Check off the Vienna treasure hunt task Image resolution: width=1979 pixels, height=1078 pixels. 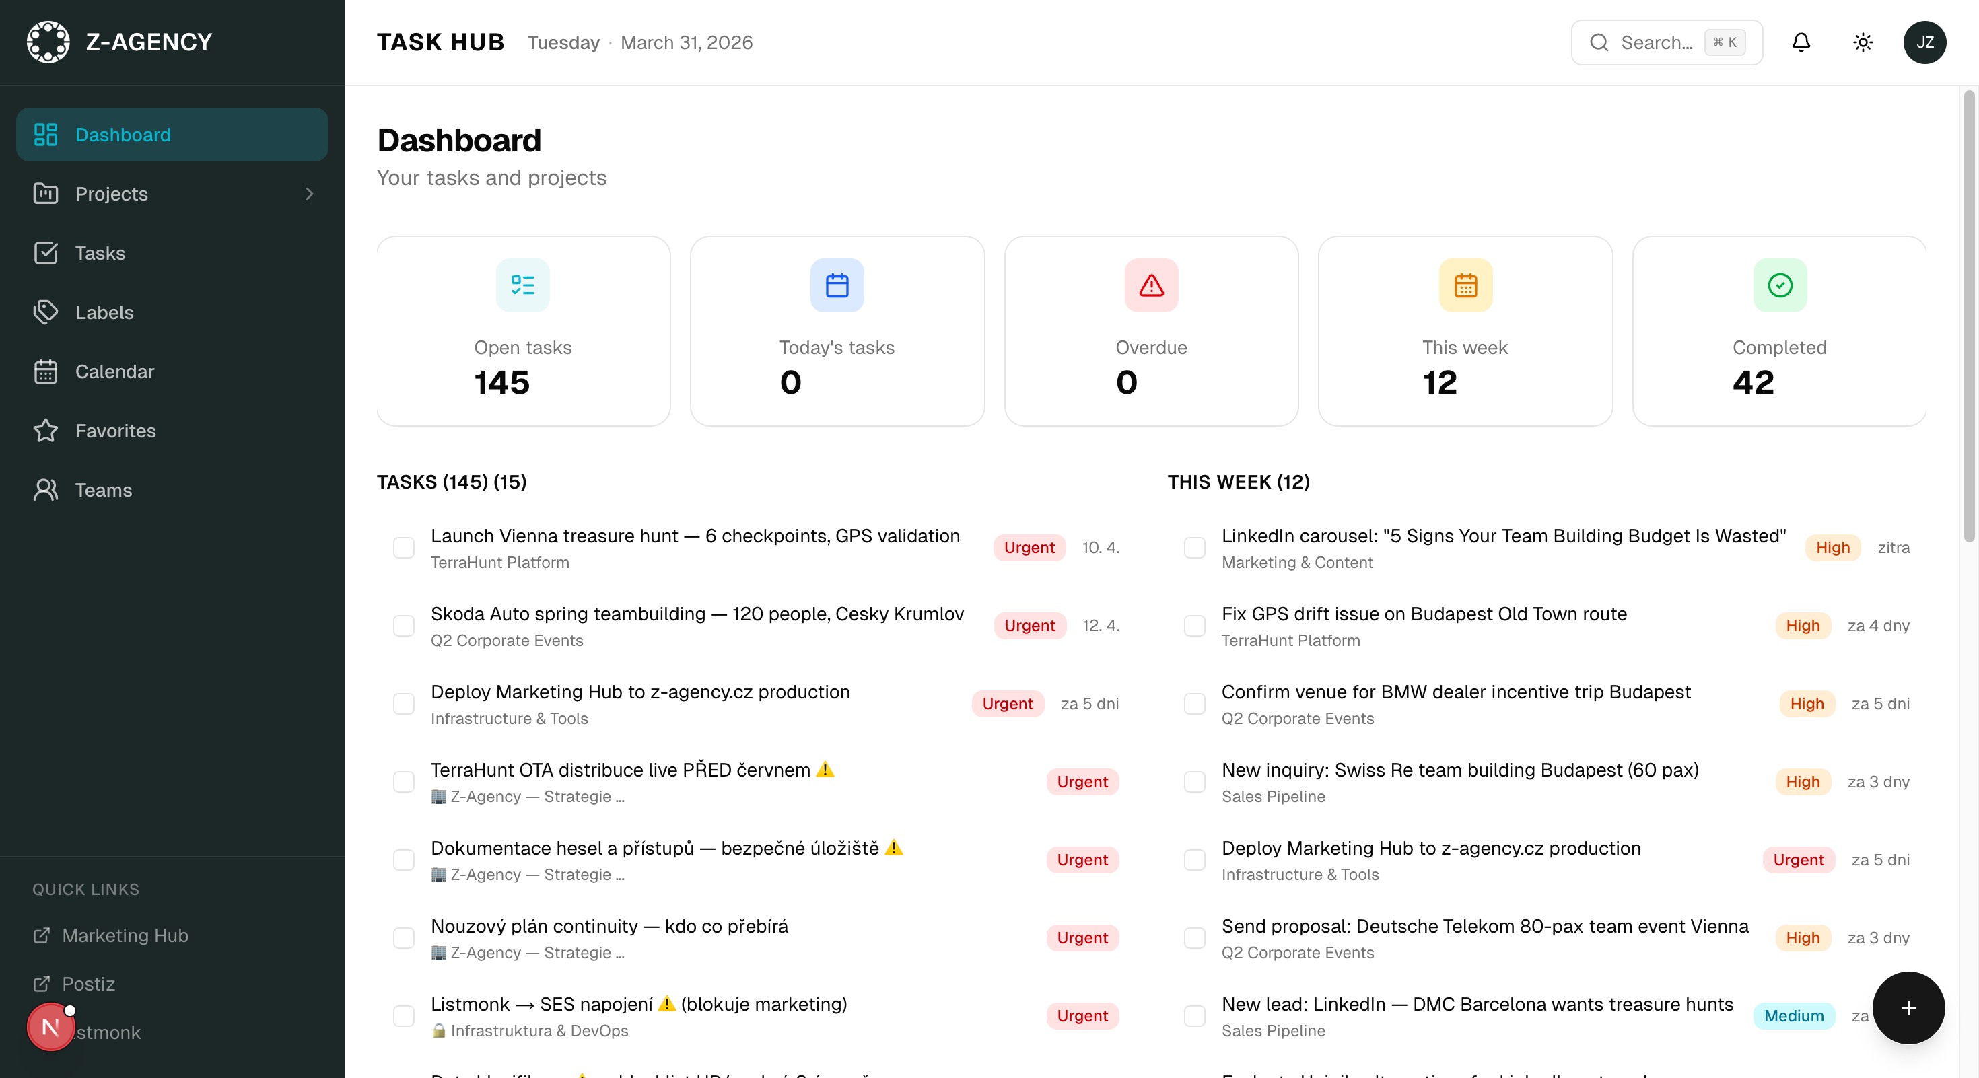[404, 548]
